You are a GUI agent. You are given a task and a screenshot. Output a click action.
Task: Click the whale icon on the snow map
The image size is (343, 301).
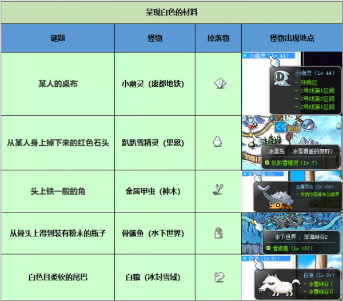click(309, 124)
